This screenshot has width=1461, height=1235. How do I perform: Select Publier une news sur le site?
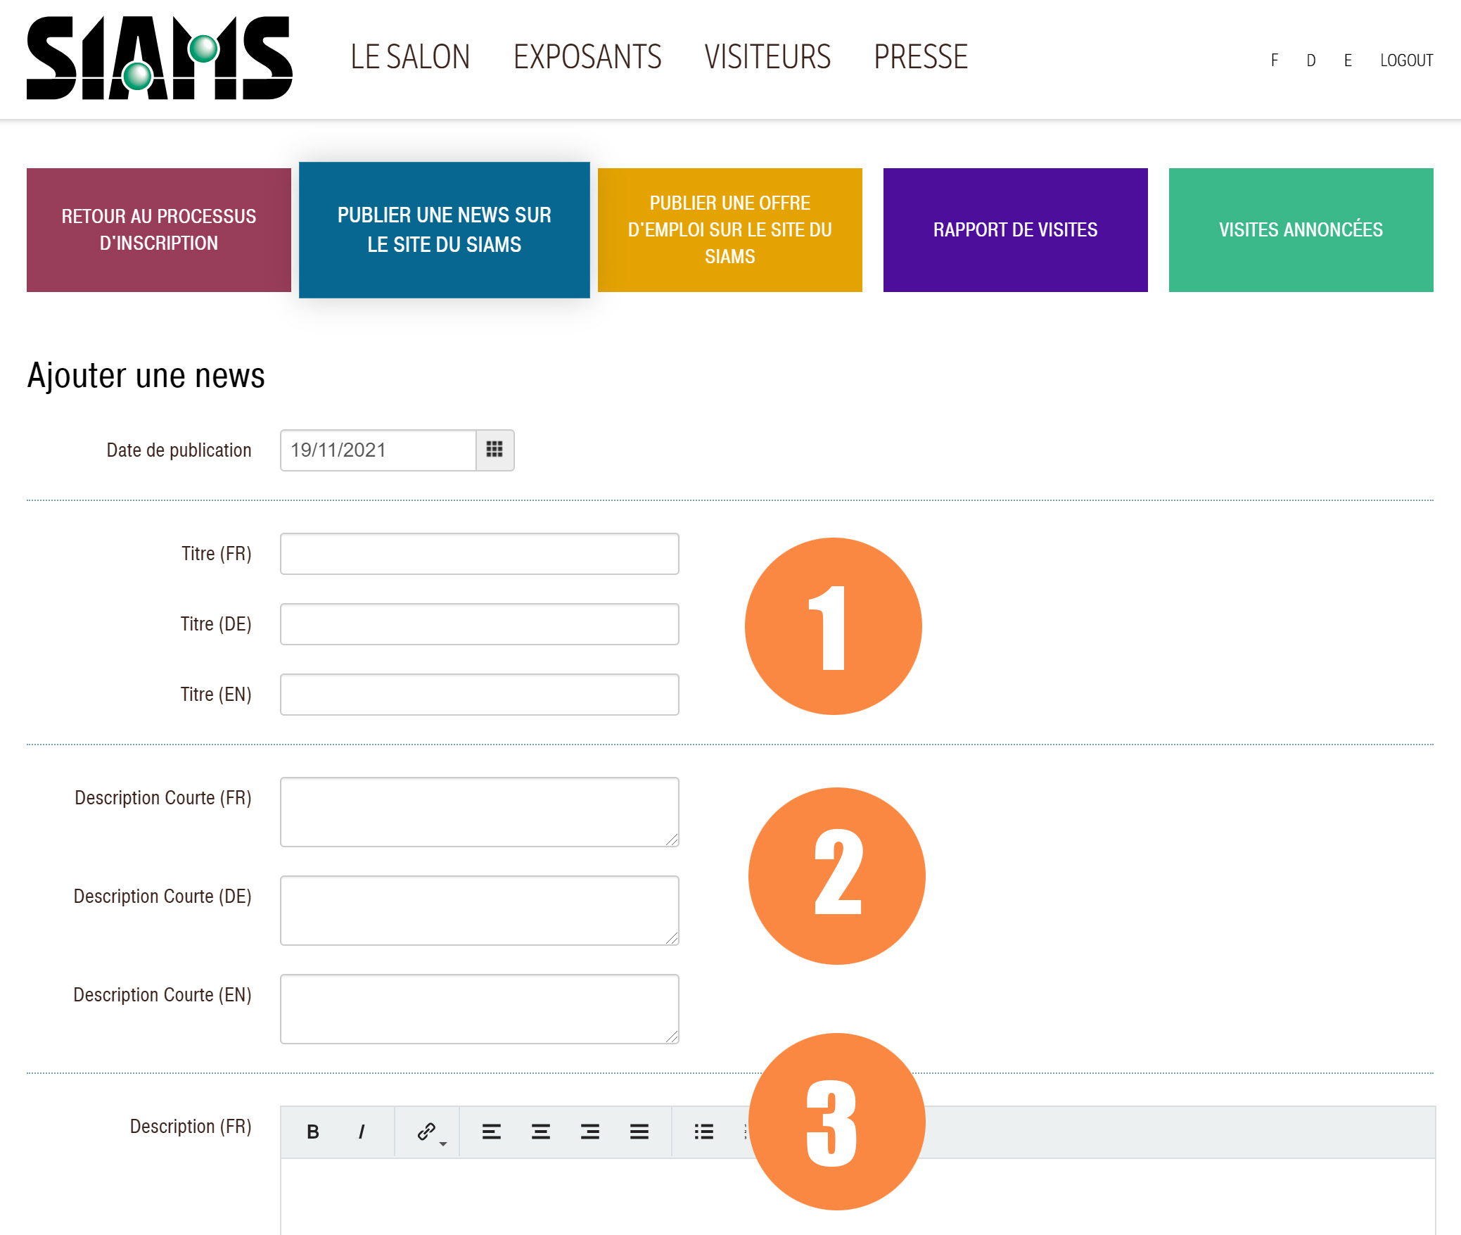pos(445,230)
